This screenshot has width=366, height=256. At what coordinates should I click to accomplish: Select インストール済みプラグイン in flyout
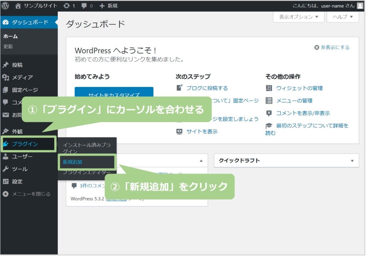[x=87, y=148]
